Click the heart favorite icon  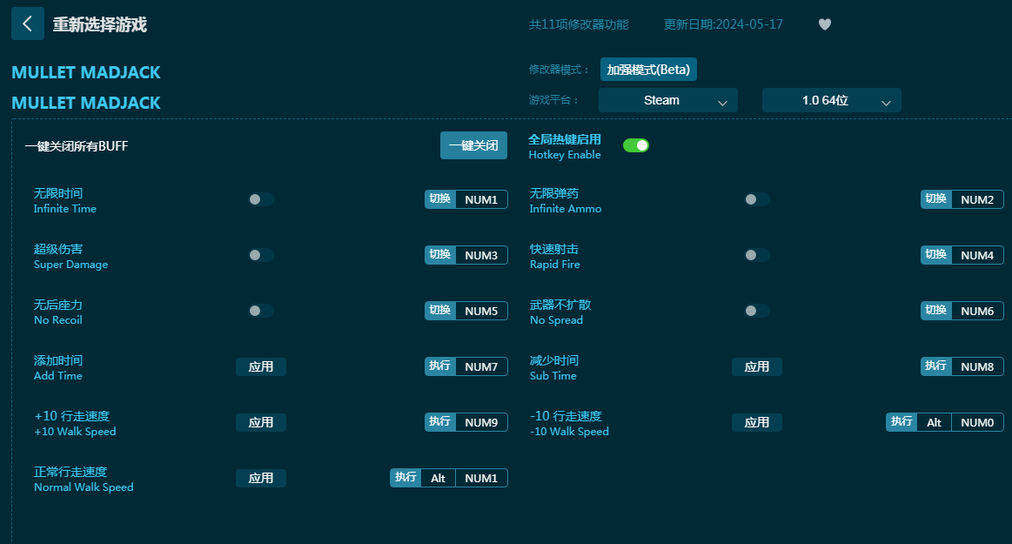825,24
